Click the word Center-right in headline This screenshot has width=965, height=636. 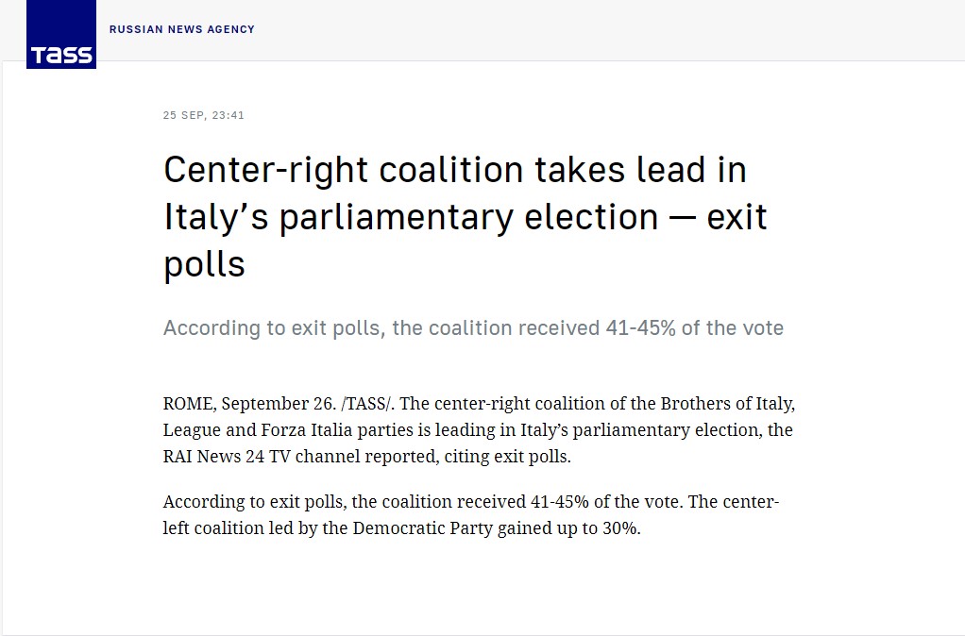266,171
